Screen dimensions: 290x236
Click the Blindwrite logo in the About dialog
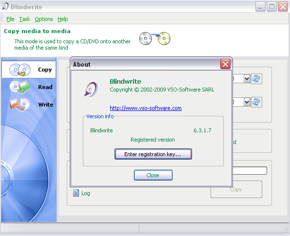91,90
